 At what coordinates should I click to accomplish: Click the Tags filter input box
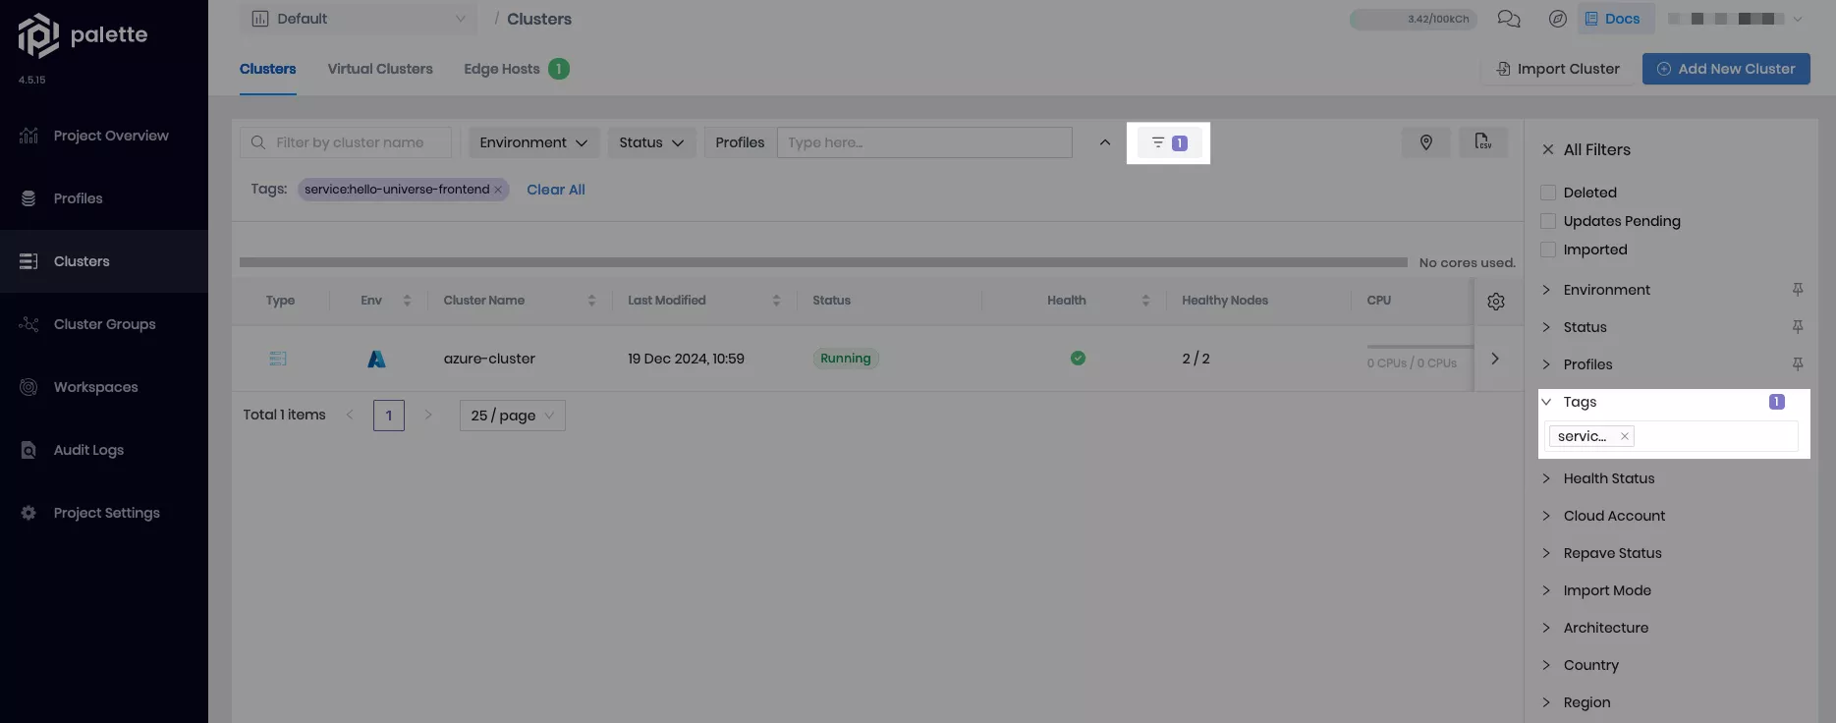[1672, 436]
